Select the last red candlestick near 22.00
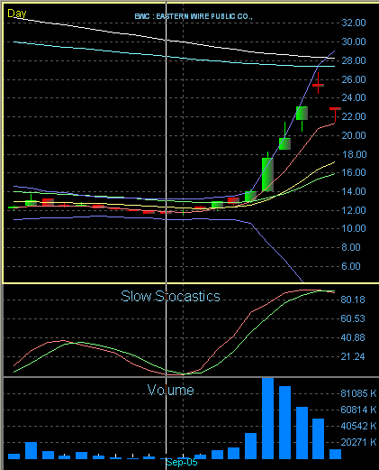379x470 pixels. (335, 115)
